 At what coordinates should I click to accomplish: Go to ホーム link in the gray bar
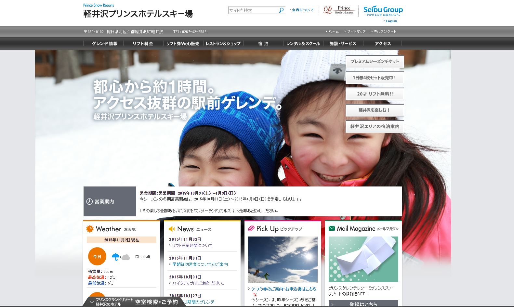coord(334,32)
